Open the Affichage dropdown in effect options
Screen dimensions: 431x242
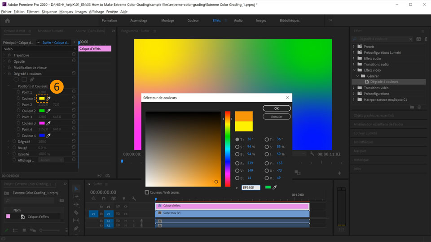click(51, 160)
